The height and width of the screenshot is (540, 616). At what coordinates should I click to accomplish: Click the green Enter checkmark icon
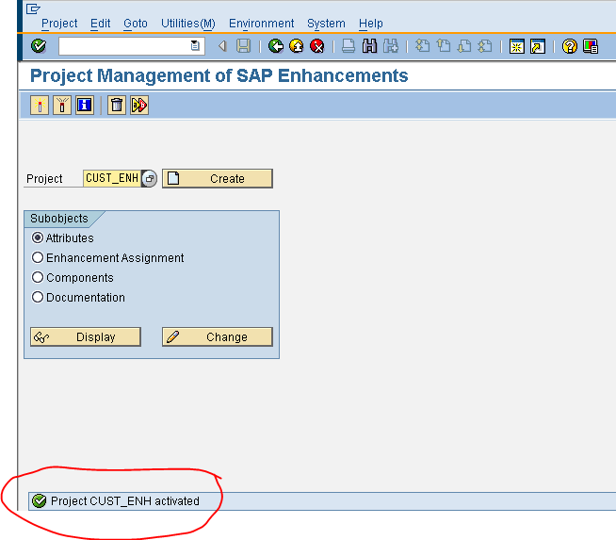[39, 46]
